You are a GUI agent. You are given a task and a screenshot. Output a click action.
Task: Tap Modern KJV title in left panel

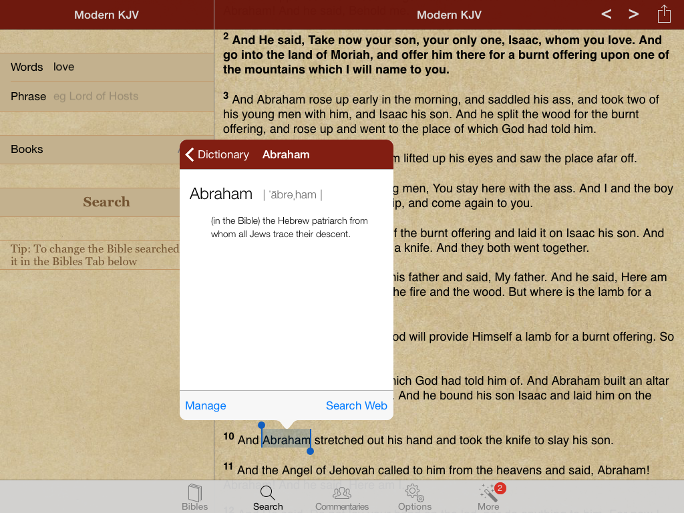tap(106, 15)
